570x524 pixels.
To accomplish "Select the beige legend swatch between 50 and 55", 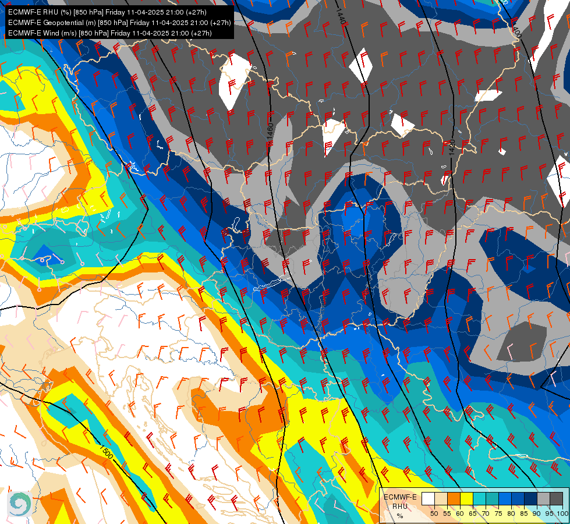I will pos(441,498).
